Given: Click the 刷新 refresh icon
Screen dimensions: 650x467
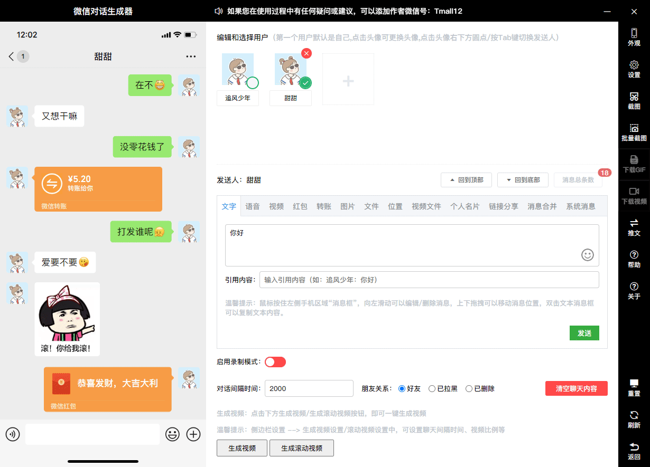Looking at the screenshot, I should (x=634, y=419).
